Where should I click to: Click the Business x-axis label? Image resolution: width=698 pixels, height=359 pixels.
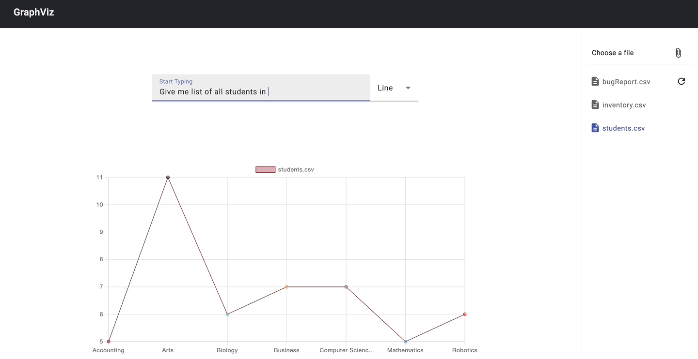click(286, 350)
